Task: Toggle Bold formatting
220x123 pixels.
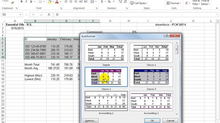Action: coord(21,1)
